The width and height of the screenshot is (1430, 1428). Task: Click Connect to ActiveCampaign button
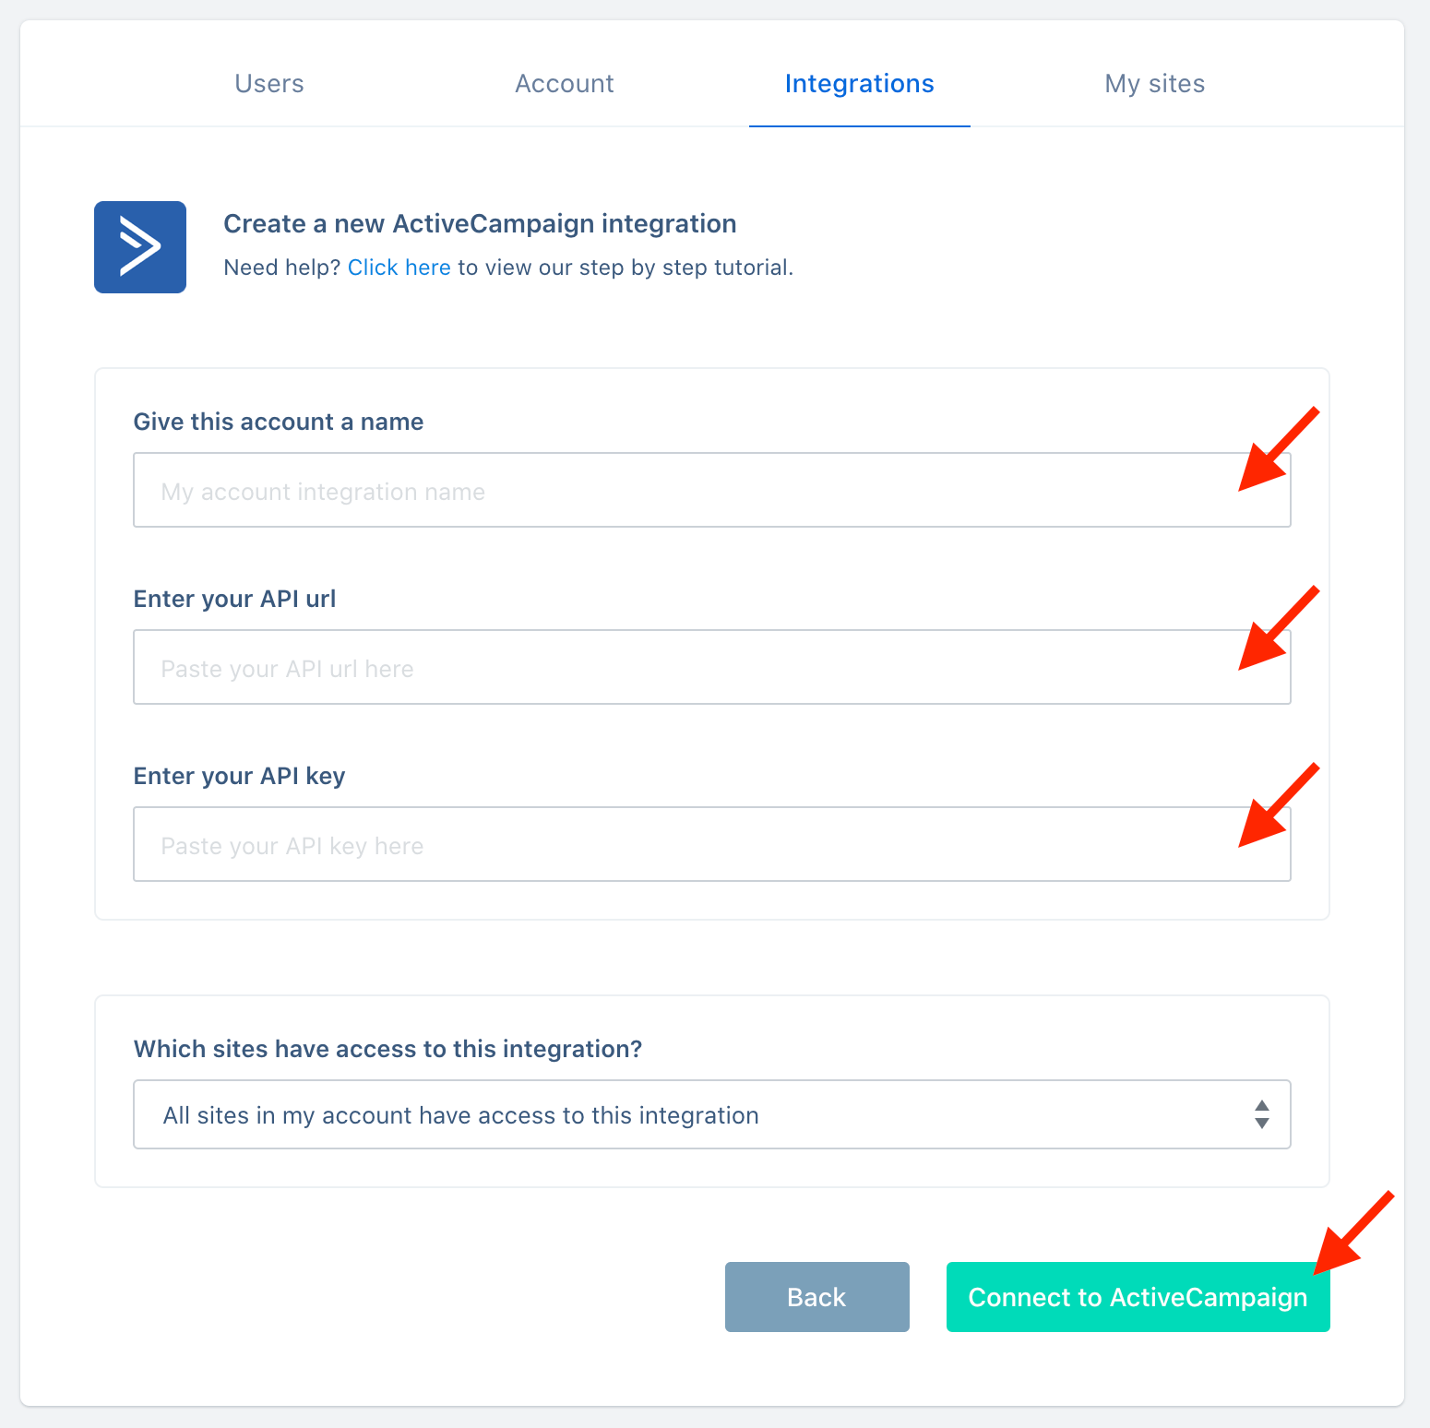pos(1138,1297)
